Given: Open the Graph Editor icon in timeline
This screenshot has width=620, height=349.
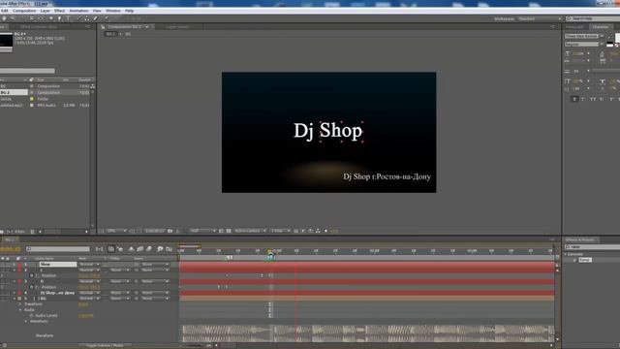Looking at the screenshot, I should coord(169,249).
